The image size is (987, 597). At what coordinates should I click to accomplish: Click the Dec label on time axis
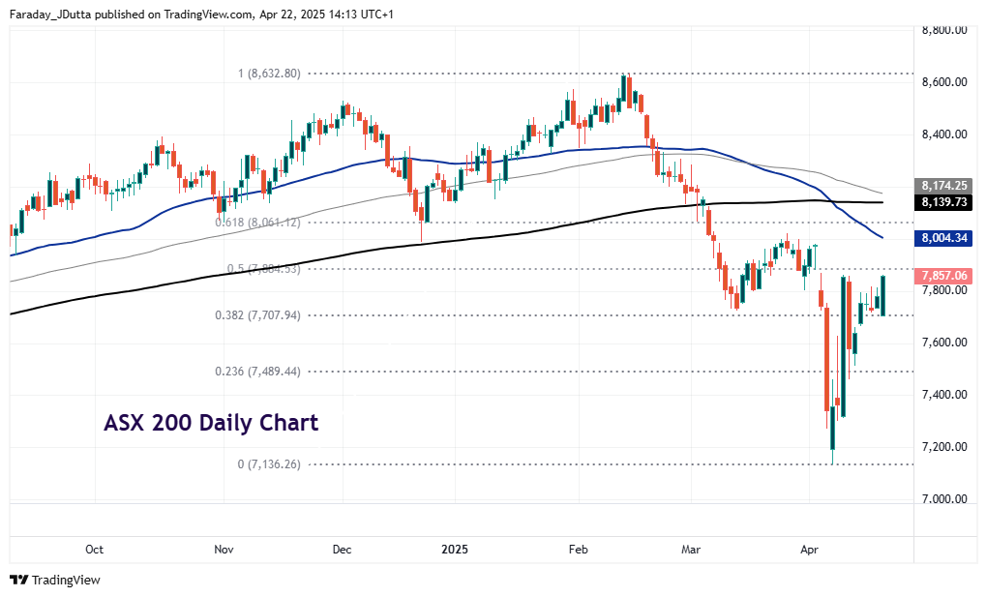(342, 550)
